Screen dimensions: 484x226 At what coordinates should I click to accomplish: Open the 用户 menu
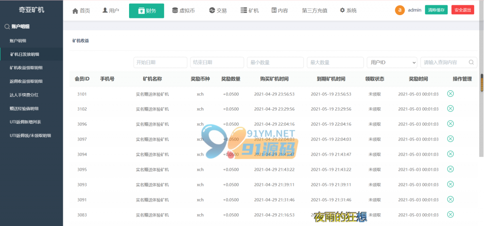pyautogui.click(x=111, y=10)
